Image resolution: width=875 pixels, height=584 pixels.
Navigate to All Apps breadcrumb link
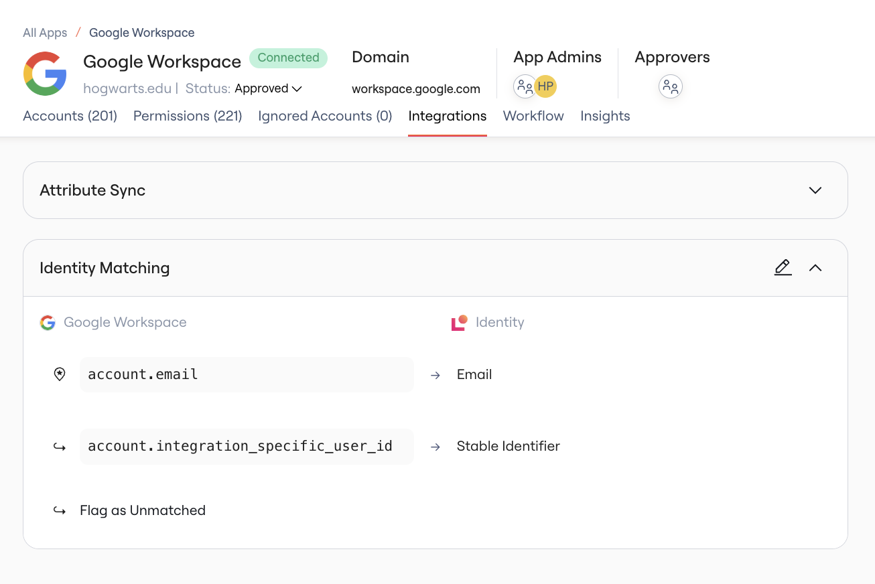pyautogui.click(x=45, y=33)
